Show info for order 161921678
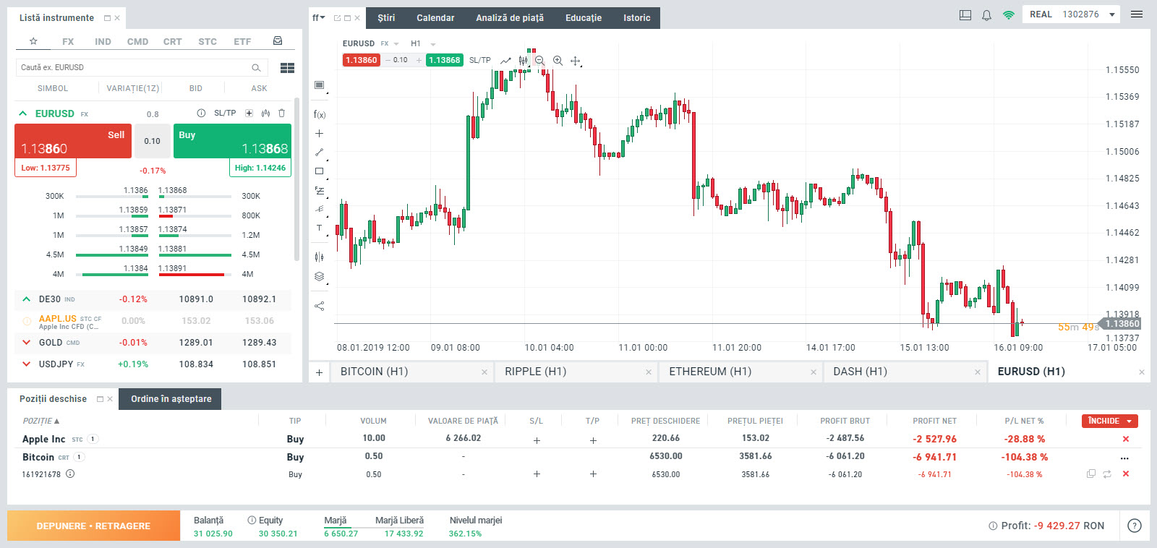 [x=70, y=474]
